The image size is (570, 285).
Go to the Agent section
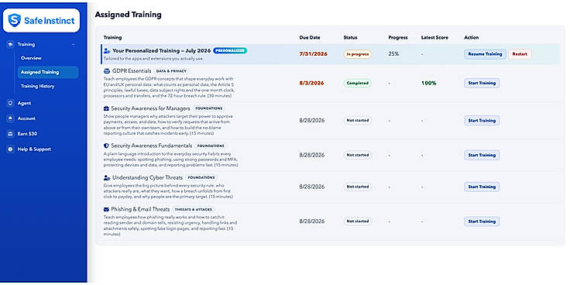pos(24,103)
